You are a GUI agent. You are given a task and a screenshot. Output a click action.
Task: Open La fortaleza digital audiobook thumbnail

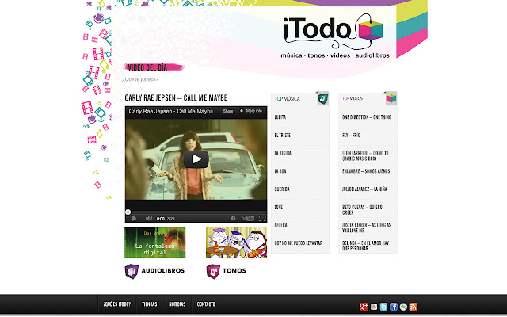155,243
